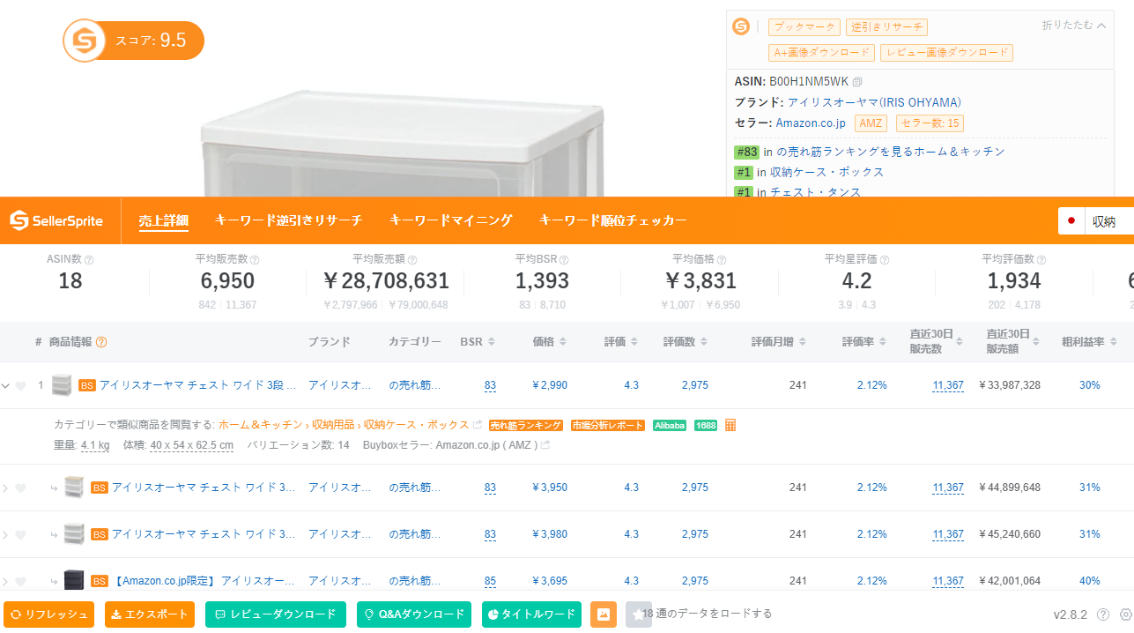Screen dimensions: 1134x633
Task: Click the Alibaba green badge in row 1 details
Action: (x=670, y=425)
